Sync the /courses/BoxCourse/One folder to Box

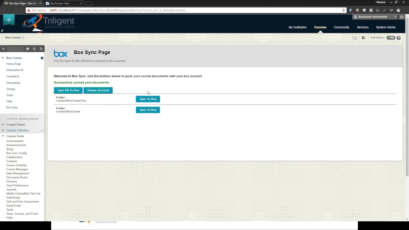click(148, 99)
